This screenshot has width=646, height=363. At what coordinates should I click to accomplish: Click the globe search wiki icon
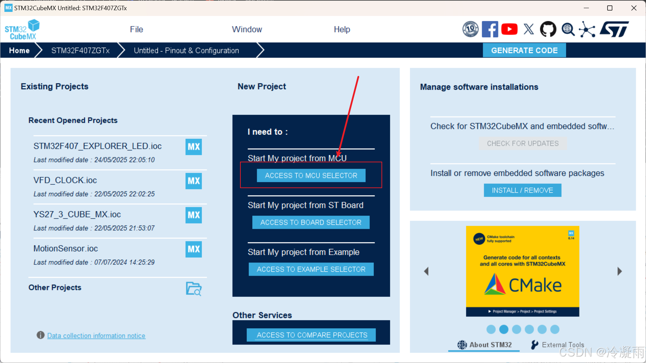568,29
